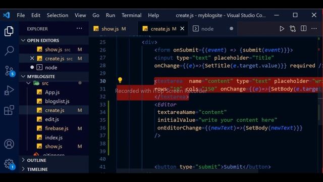Open the View menu
The height and width of the screenshot is (182, 323).
pyautogui.click(x=80, y=15)
